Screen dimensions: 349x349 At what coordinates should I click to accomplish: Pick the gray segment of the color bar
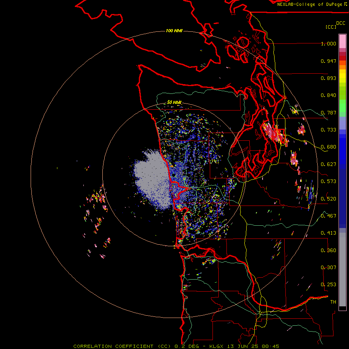click(342, 270)
